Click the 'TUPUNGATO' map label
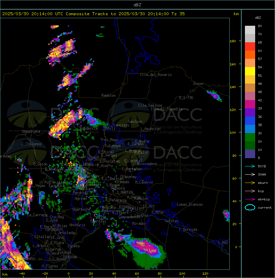This screenshot has width=275, height=278. click(54, 229)
